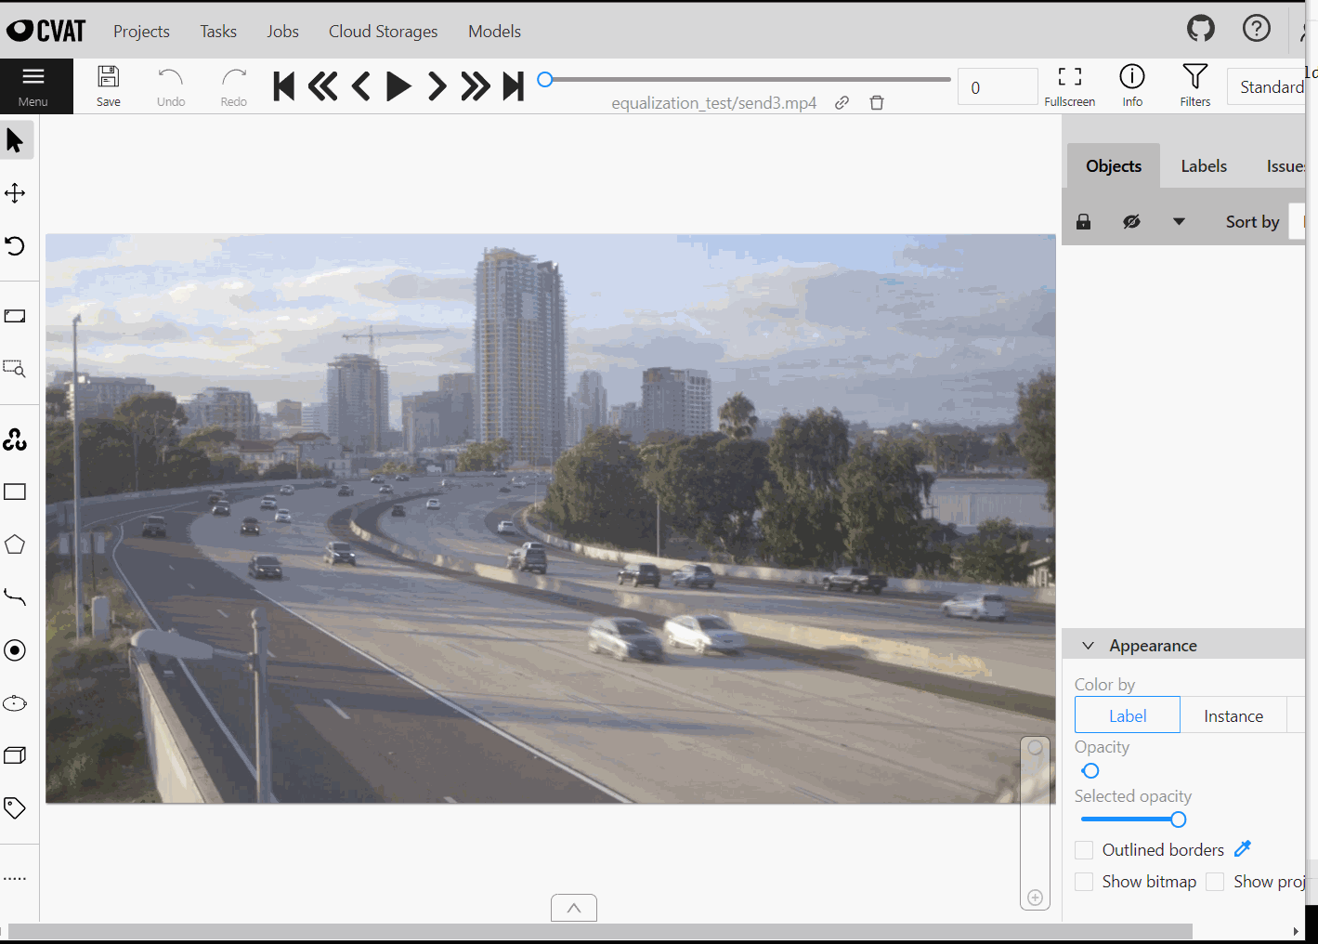Viewport: 1318px width, 944px height.
Task: Delete the current frame
Action: point(877,103)
